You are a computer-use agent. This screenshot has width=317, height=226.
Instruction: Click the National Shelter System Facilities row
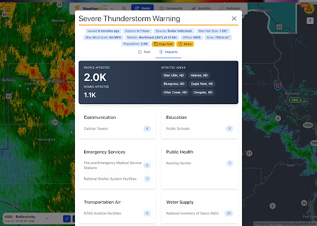tap(117, 179)
